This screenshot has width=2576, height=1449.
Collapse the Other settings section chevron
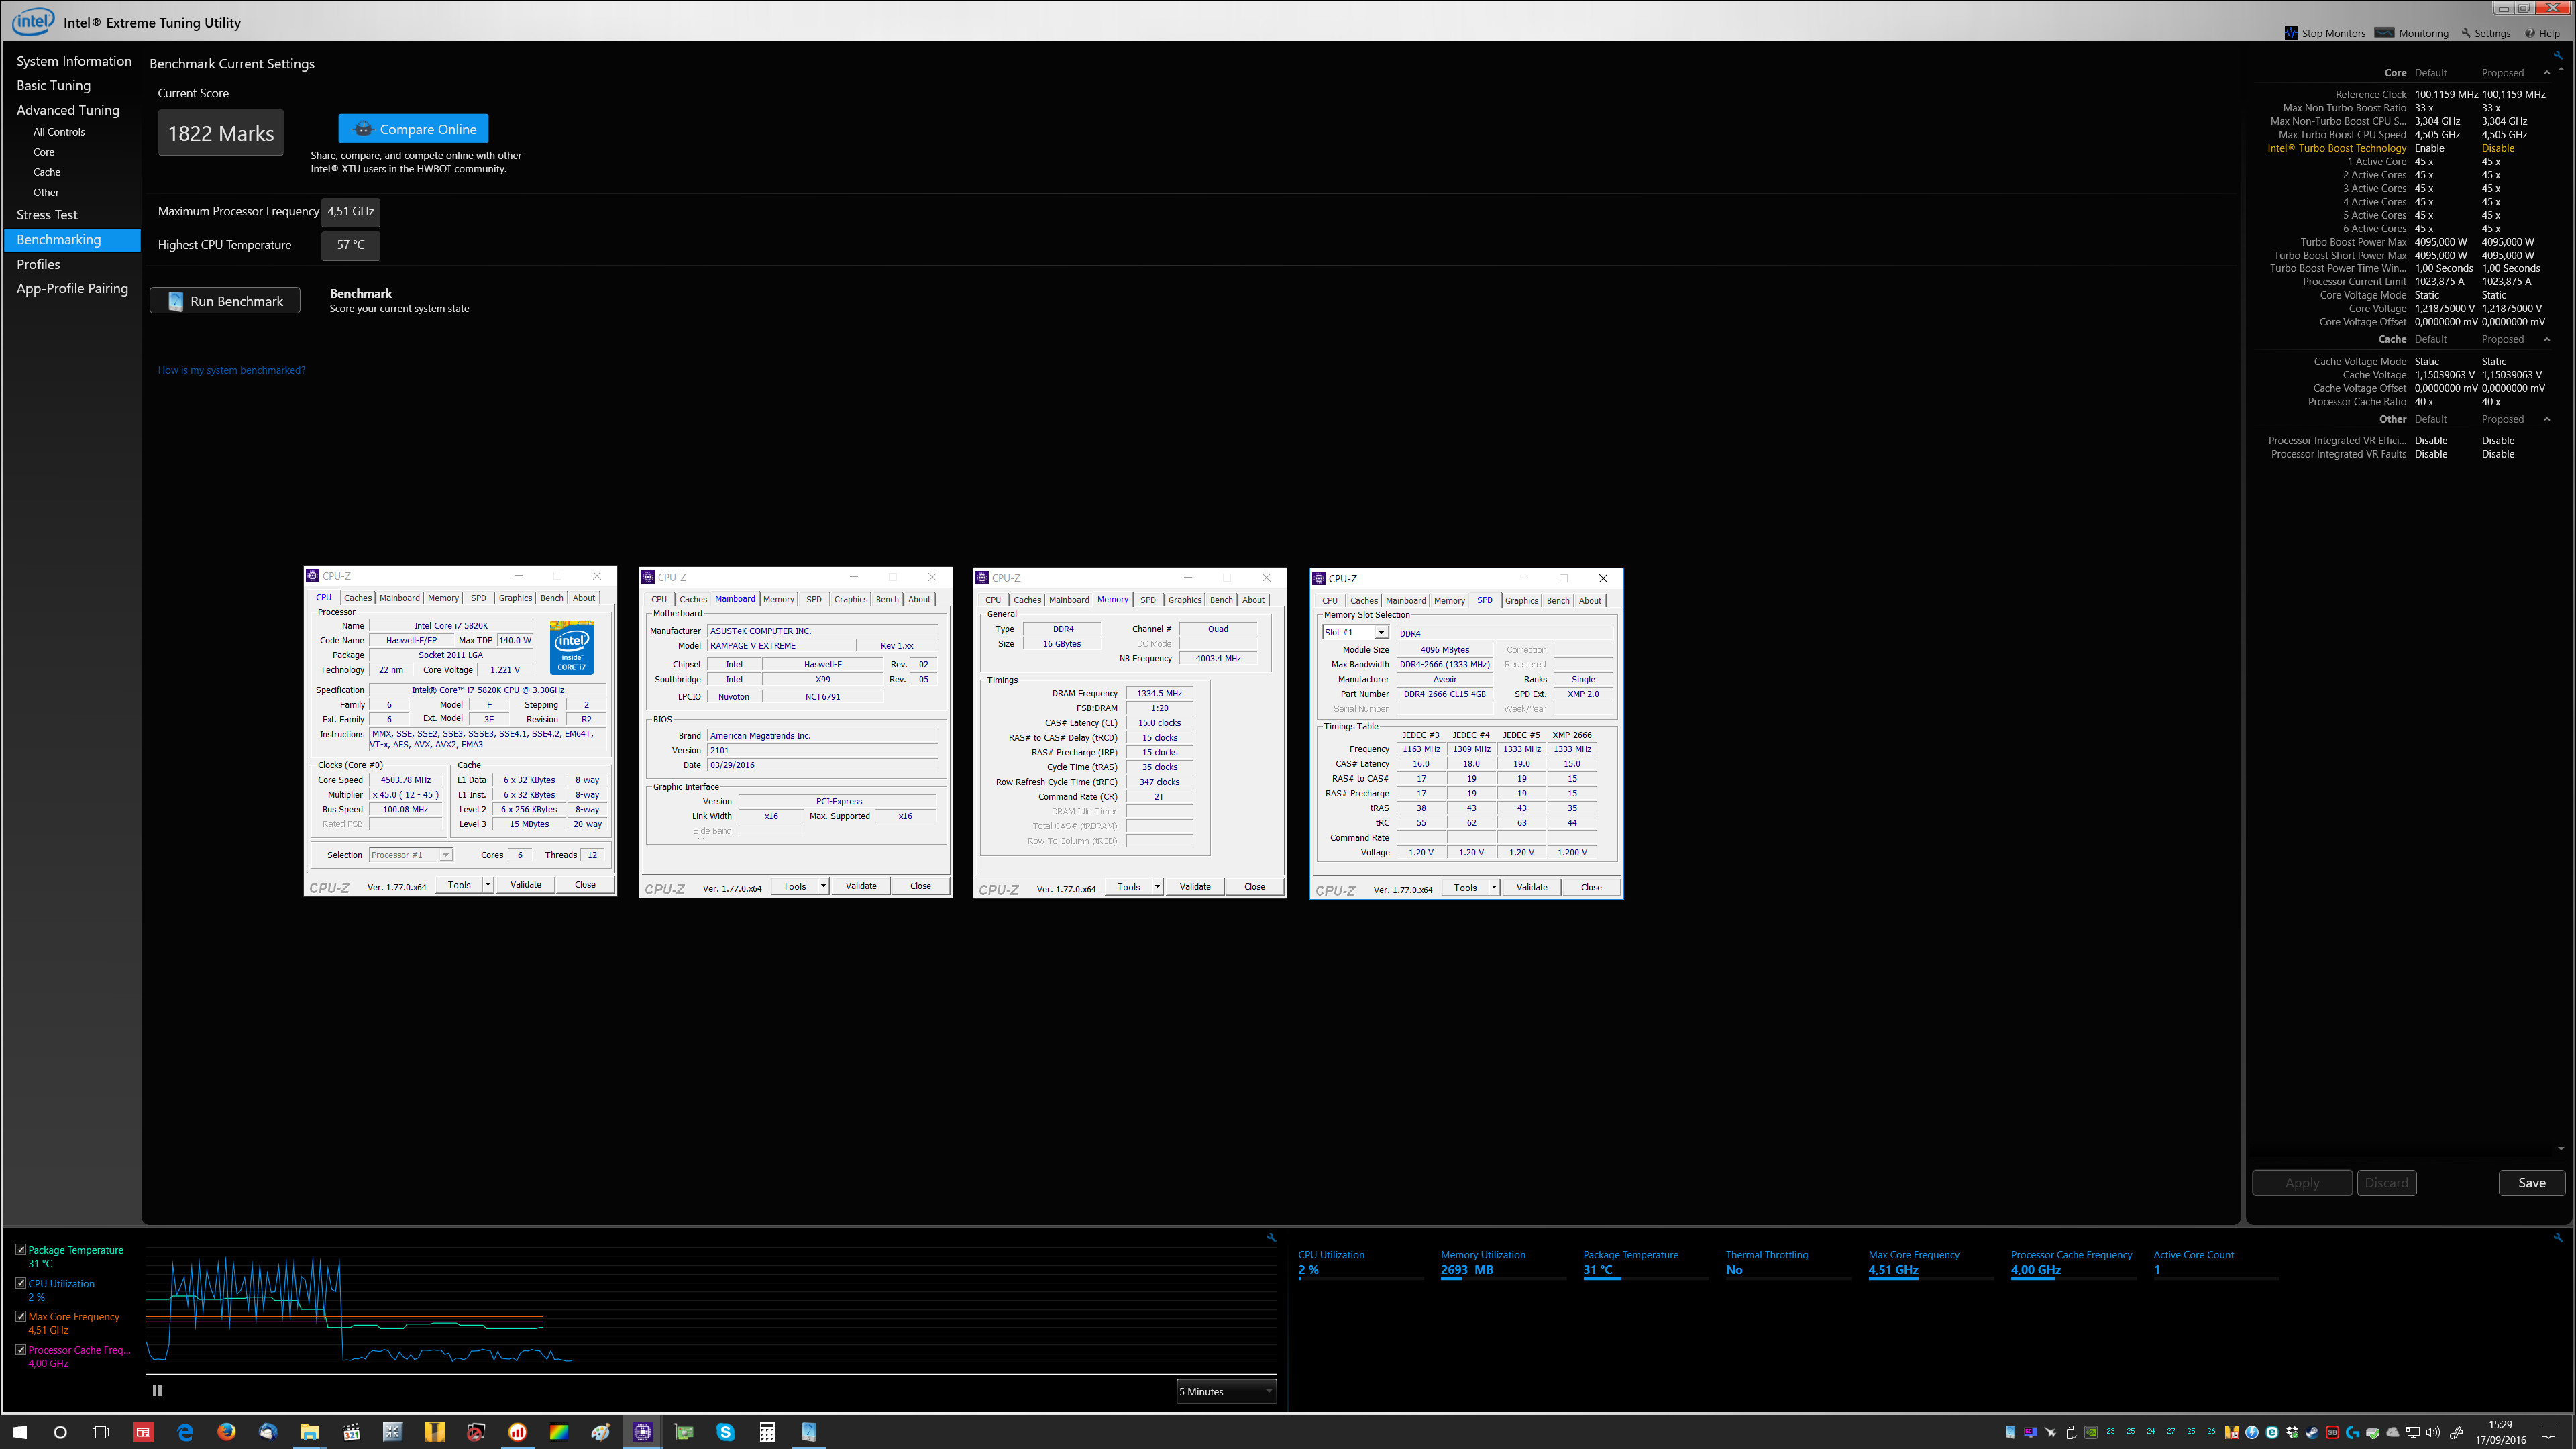2546,419
